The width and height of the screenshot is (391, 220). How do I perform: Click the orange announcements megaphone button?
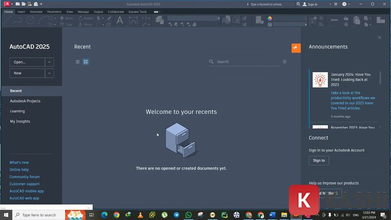296,48
